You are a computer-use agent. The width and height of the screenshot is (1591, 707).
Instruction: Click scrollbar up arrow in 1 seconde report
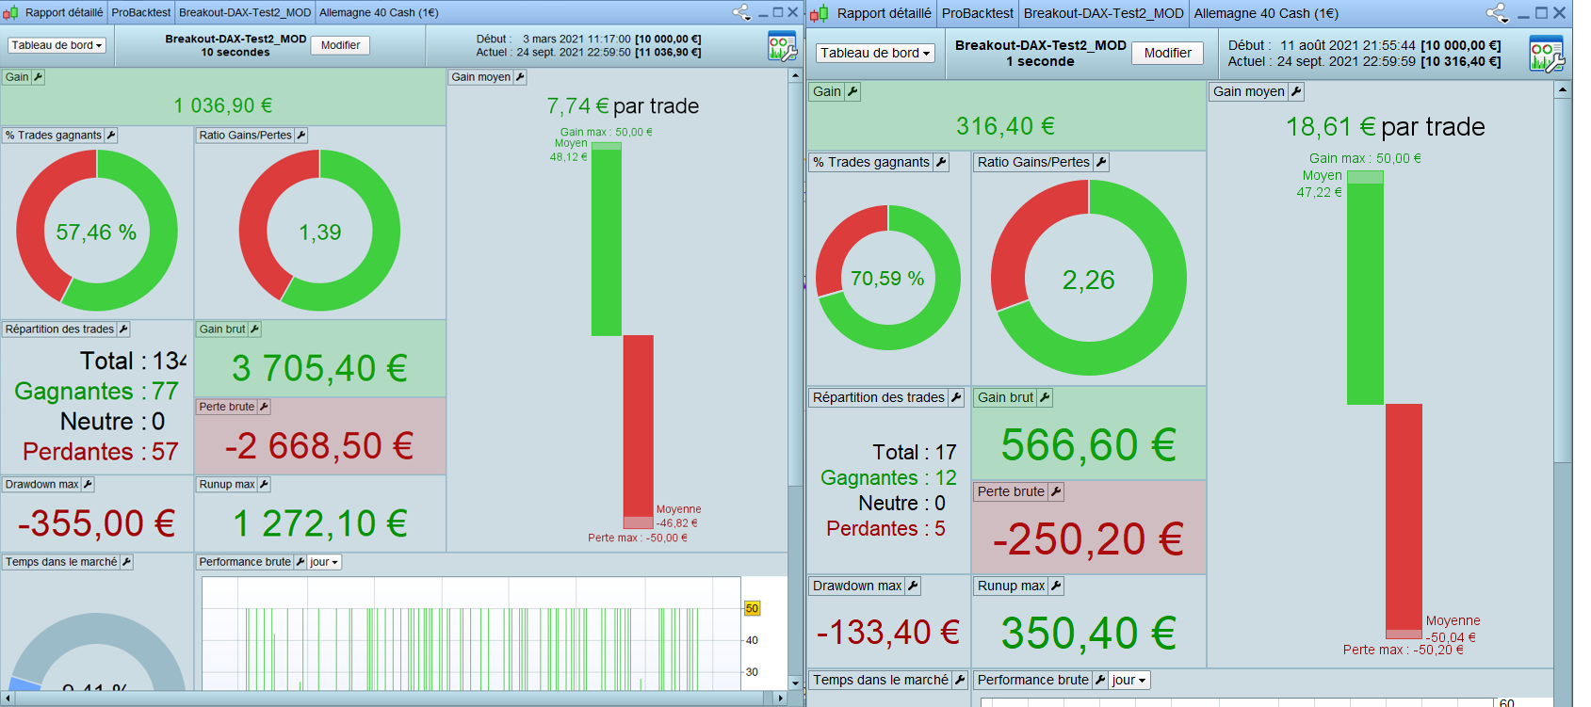point(1563,89)
